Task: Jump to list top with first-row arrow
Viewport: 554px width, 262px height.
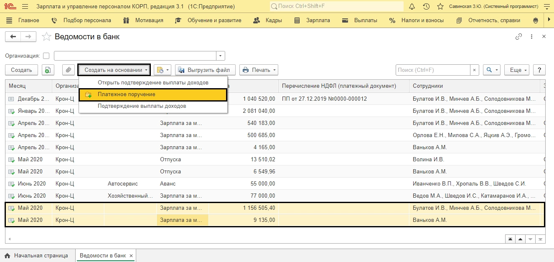Action: (x=510, y=239)
